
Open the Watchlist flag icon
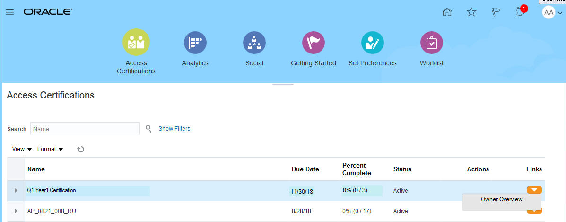point(496,12)
